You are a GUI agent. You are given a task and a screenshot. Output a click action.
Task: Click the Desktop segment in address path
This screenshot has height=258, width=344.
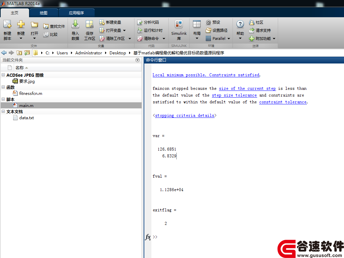[118, 53]
